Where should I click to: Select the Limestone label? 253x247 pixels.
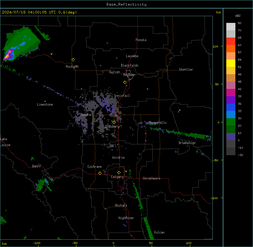tap(45, 104)
